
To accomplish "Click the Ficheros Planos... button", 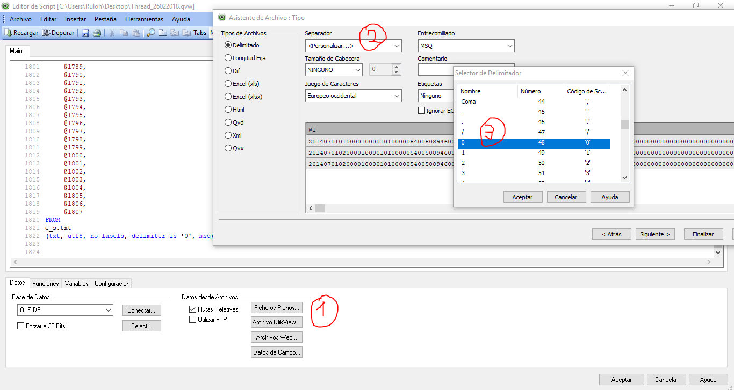I will click(x=277, y=308).
